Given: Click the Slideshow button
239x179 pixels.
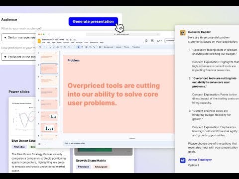Looking at the screenshot, I should pos(170,41).
